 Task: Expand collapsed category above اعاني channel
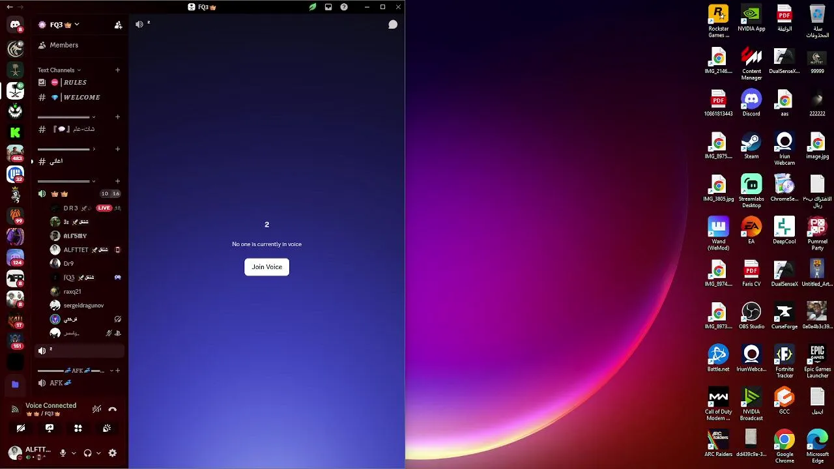(x=67, y=149)
